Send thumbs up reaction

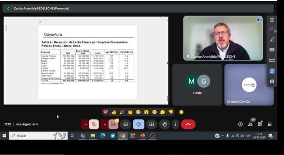point(114,112)
